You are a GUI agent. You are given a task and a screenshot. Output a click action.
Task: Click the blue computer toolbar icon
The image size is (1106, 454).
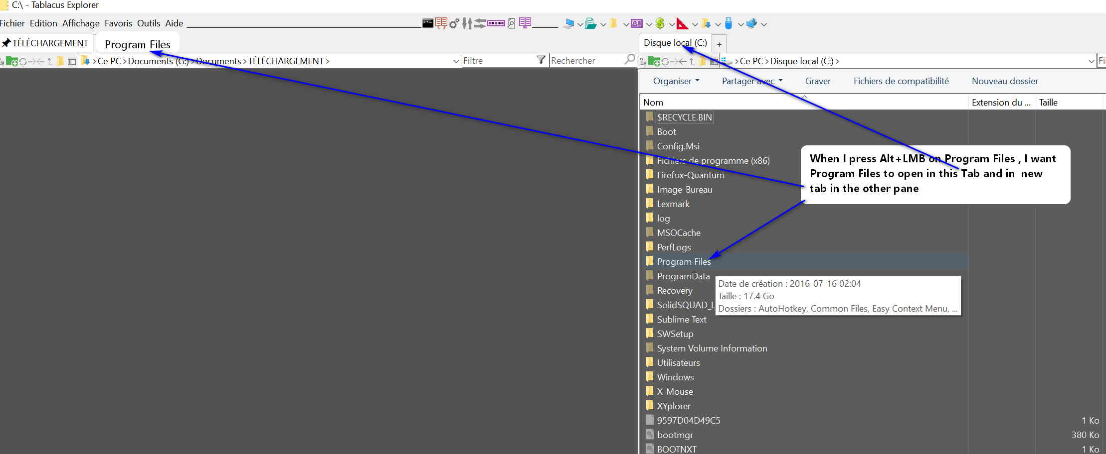[x=569, y=23]
